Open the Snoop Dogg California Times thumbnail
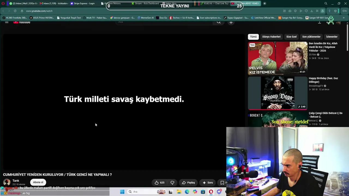349x196 pixels. click(x=278, y=93)
